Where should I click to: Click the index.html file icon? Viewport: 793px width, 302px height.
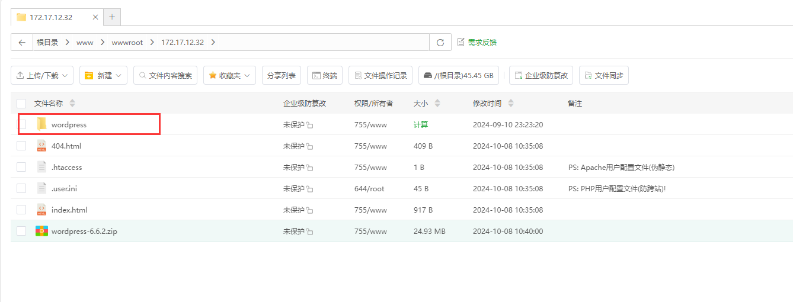point(41,210)
